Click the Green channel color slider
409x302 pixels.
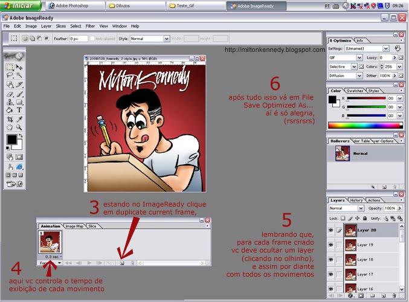pos(366,107)
